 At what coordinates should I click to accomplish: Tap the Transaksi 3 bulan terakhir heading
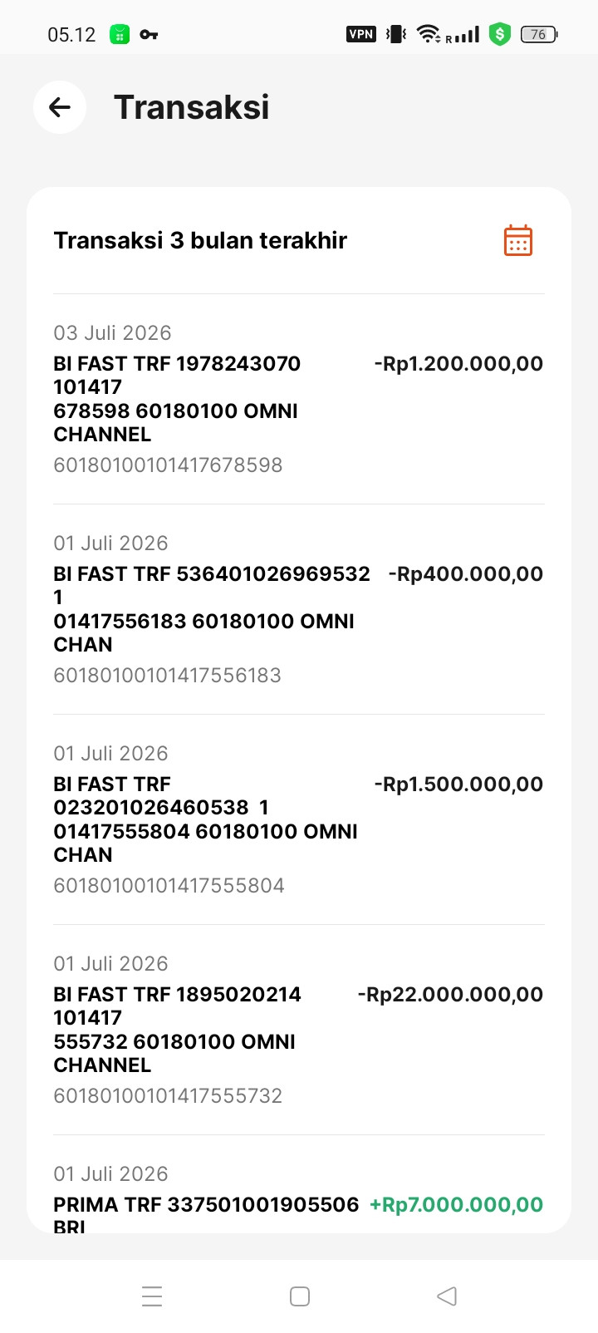coord(200,240)
